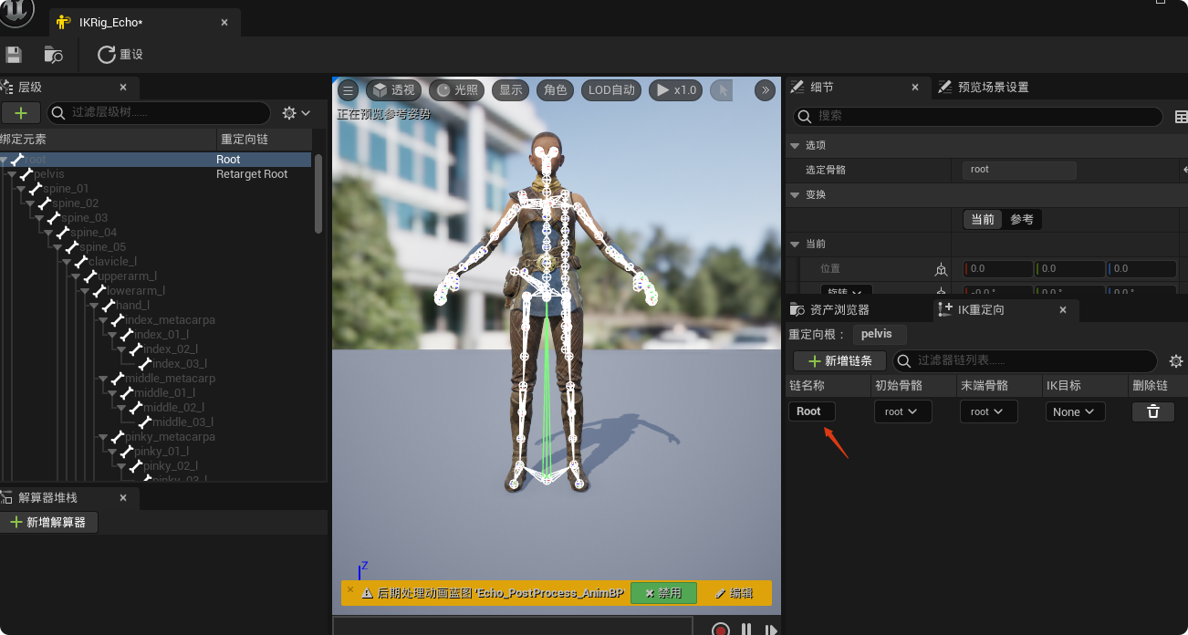Click the 绑定元素 column header
Screen dimensions: 1188x635
108,140
